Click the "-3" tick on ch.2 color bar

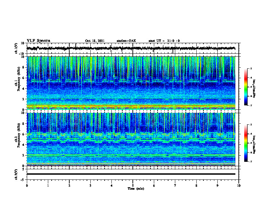click(x=251, y=125)
